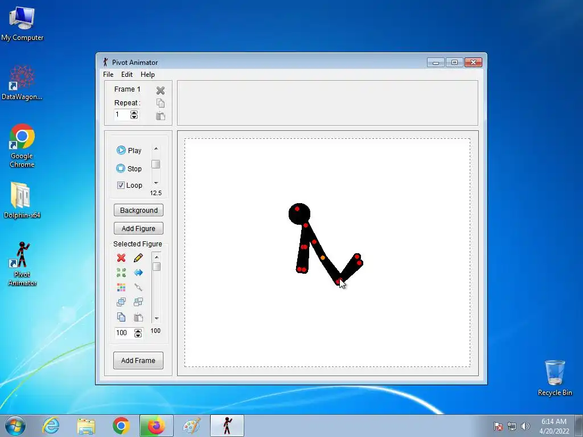Click the Add Figure button

138,228
